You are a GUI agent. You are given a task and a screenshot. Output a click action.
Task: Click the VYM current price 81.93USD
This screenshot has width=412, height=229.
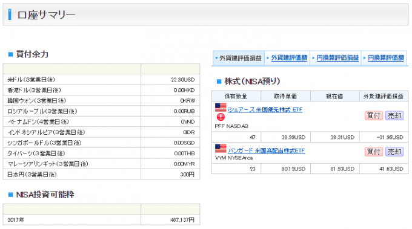[342, 169]
